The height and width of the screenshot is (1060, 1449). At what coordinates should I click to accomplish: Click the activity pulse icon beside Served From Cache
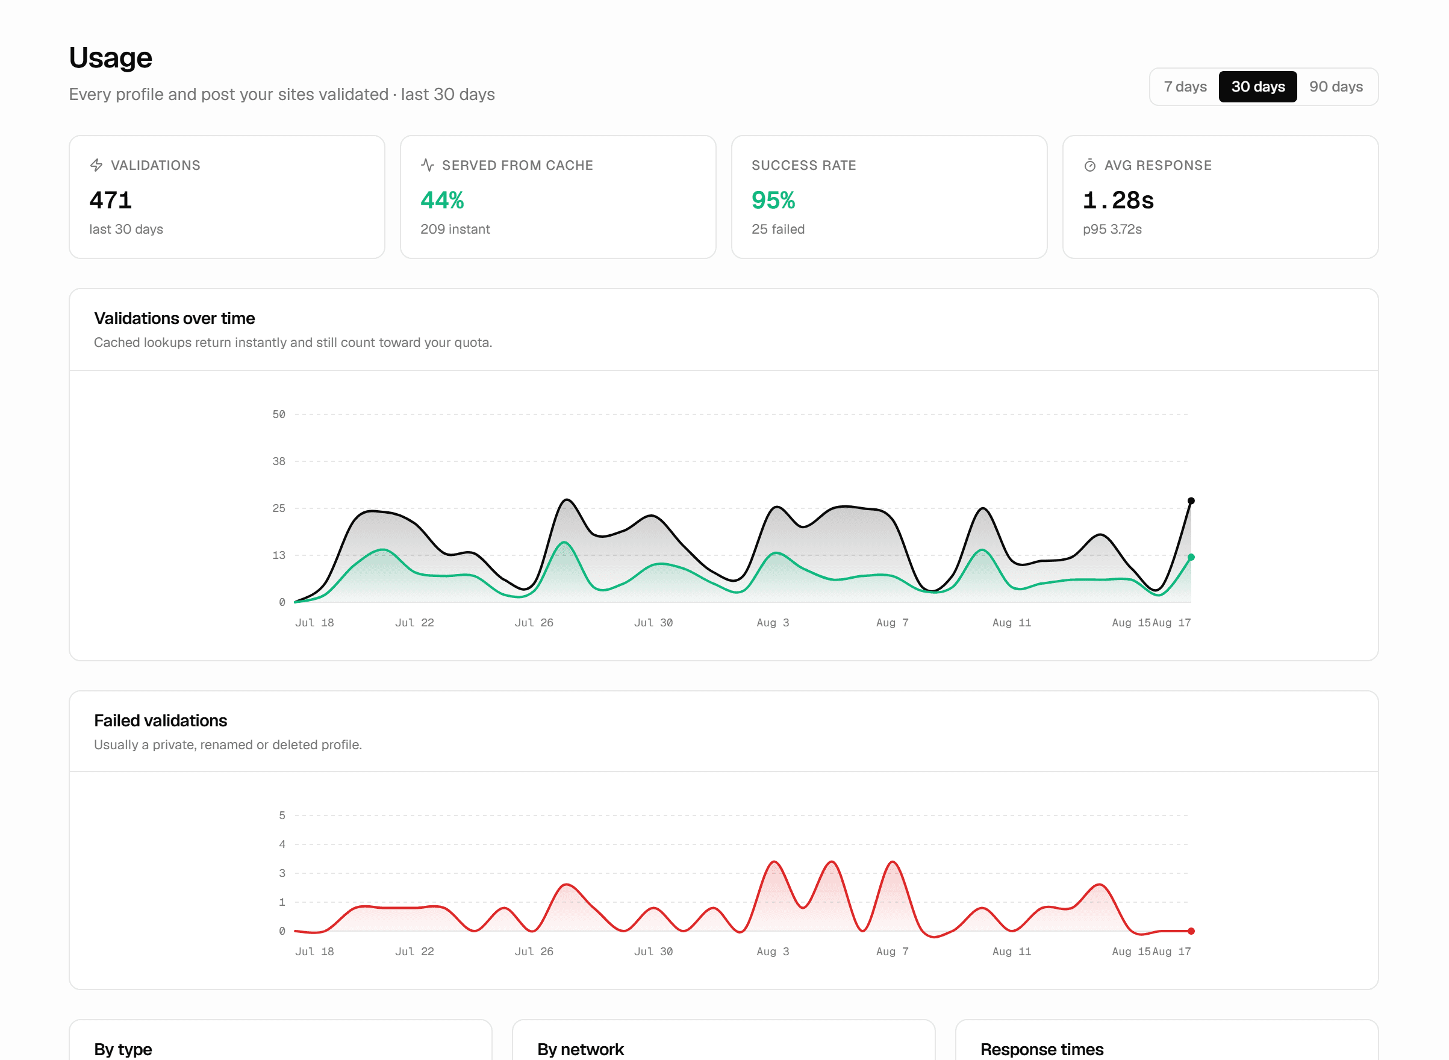427,166
